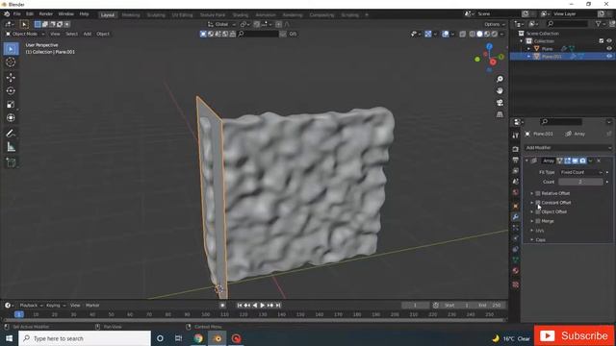Collapse the Array modifier panel
Viewport: 616px width, 346px height.
click(526, 161)
